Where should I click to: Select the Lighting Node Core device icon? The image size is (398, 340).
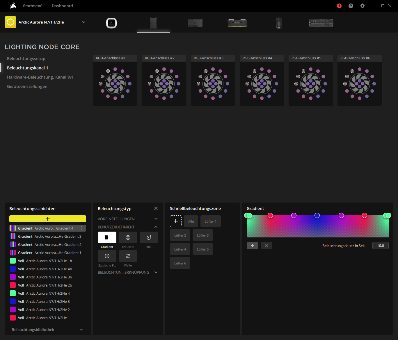(x=154, y=23)
